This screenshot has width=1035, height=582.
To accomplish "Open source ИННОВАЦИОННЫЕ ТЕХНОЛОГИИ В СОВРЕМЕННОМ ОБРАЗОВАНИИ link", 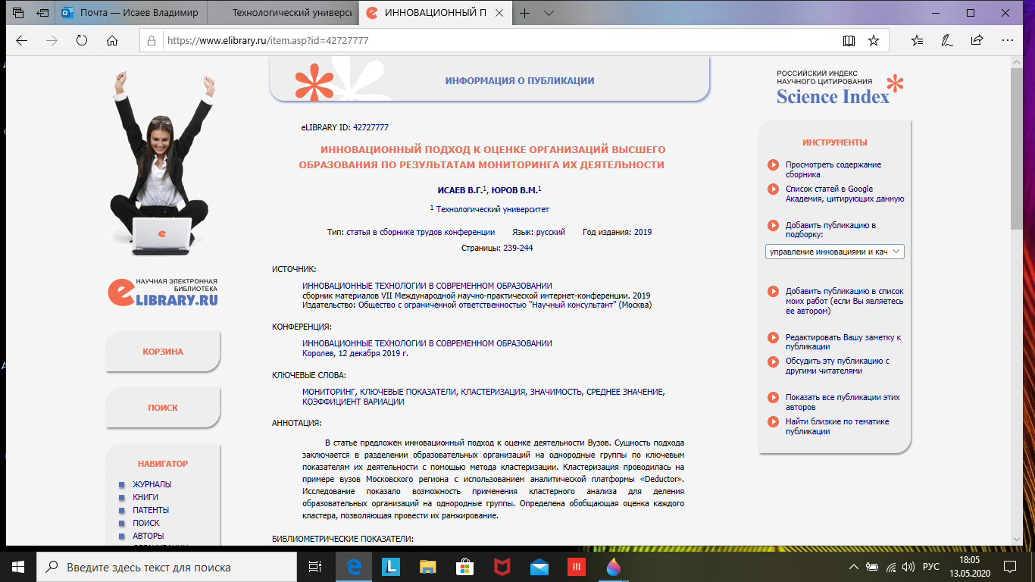I will click(x=427, y=286).
